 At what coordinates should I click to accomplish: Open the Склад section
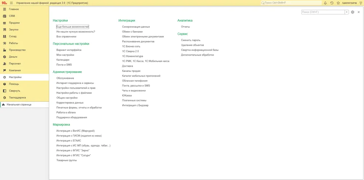[24, 36]
